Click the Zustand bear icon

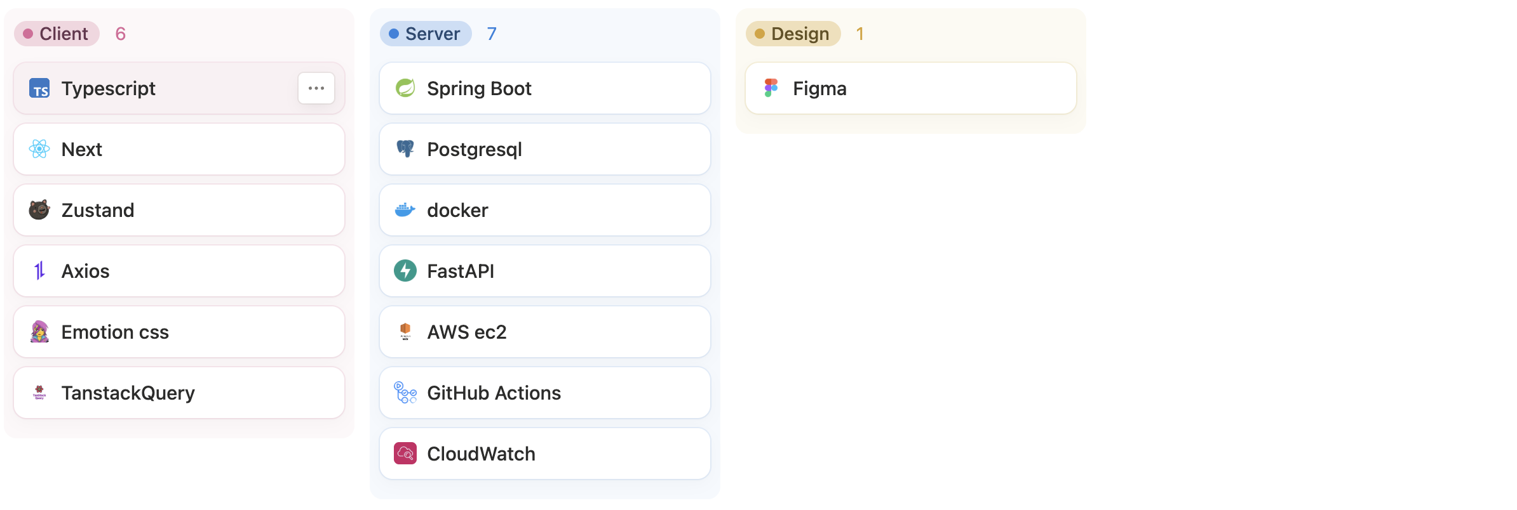[39, 210]
